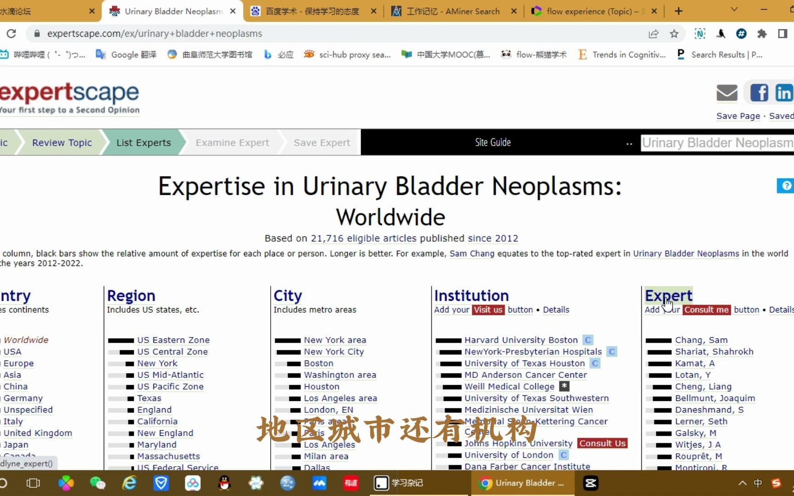Click the C badge beside Harvard University Boston
794x496 pixels.
(588, 340)
